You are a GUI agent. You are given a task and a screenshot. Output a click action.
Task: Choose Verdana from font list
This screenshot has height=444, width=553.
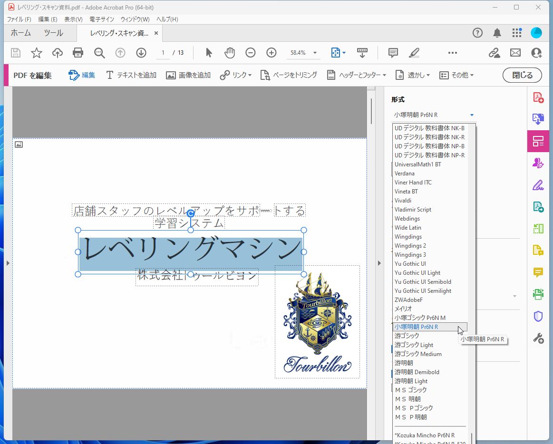(430, 174)
